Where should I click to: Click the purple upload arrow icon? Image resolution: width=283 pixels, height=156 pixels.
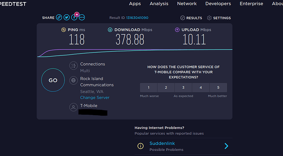coord(177,30)
